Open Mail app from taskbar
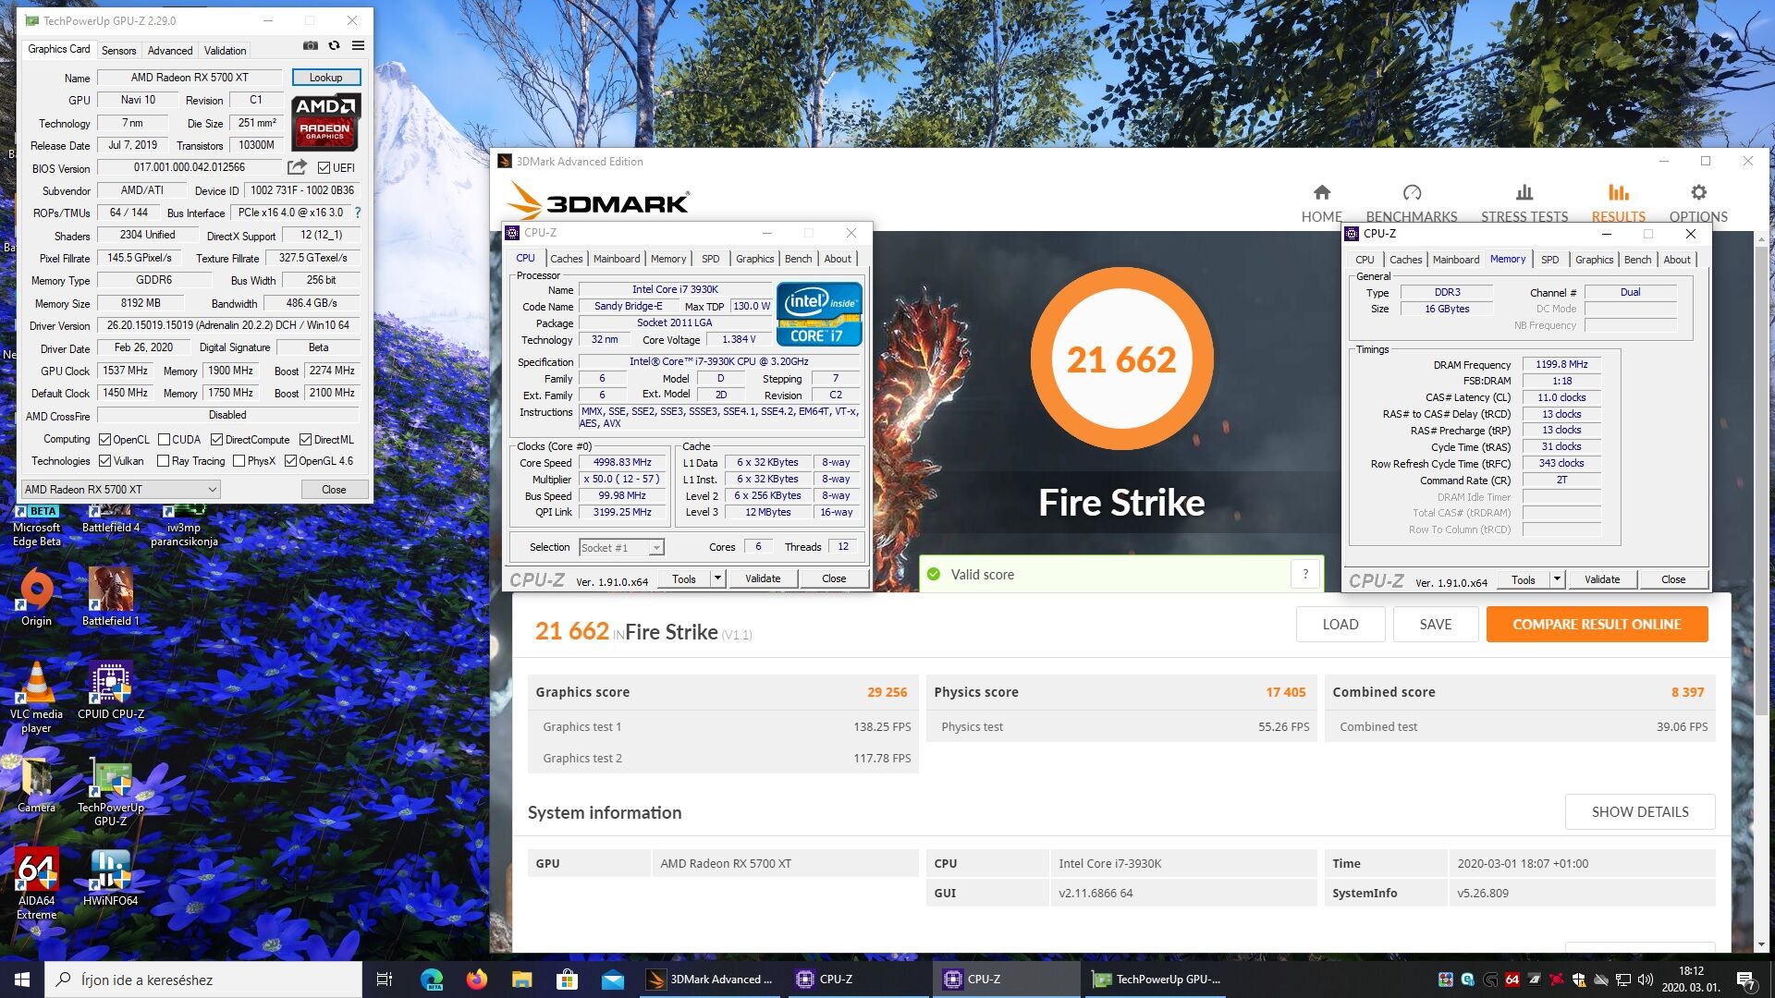The width and height of the screenshot is (1775, 998). coord(612,980)
